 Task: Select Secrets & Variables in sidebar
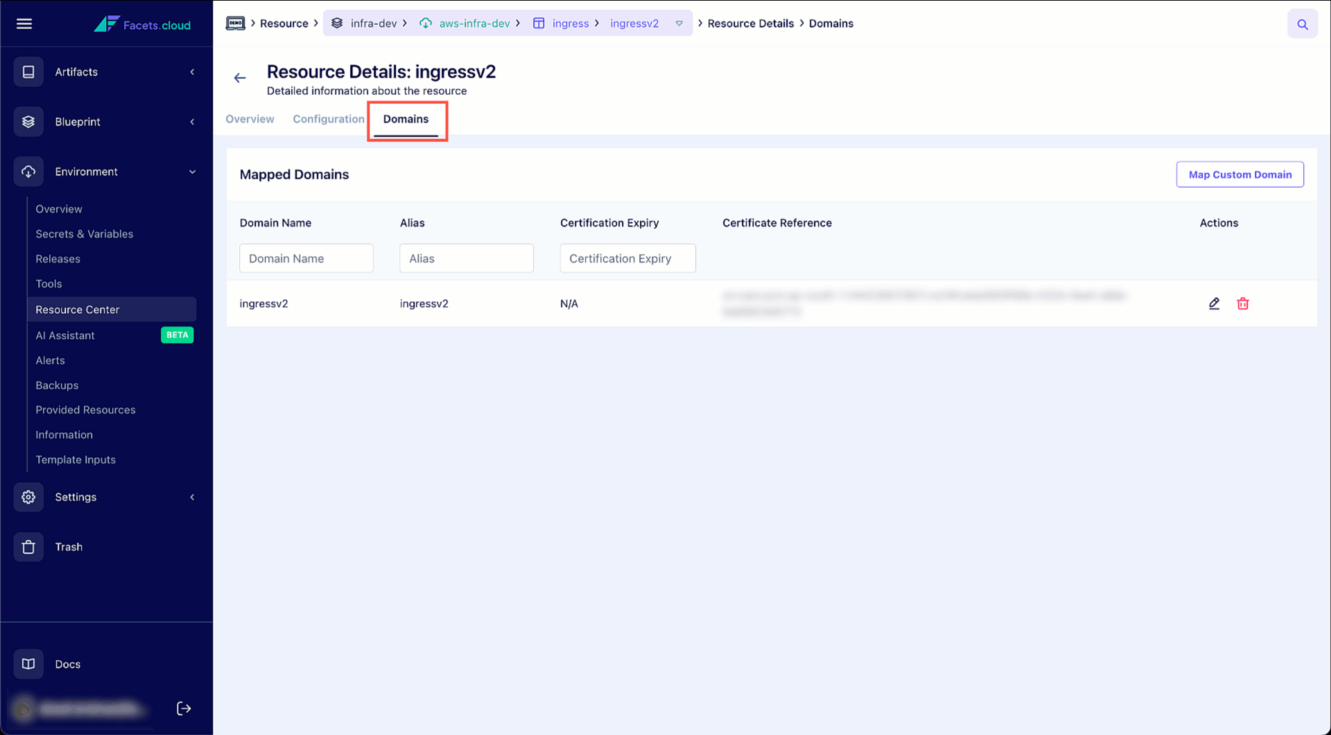click(85, 234)
